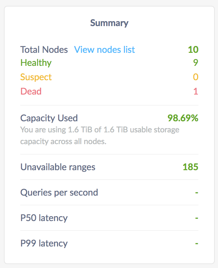The width and height of the screenshot is (218, 268).
Task: Click the storage capacity description text
Action: (100, 135)
